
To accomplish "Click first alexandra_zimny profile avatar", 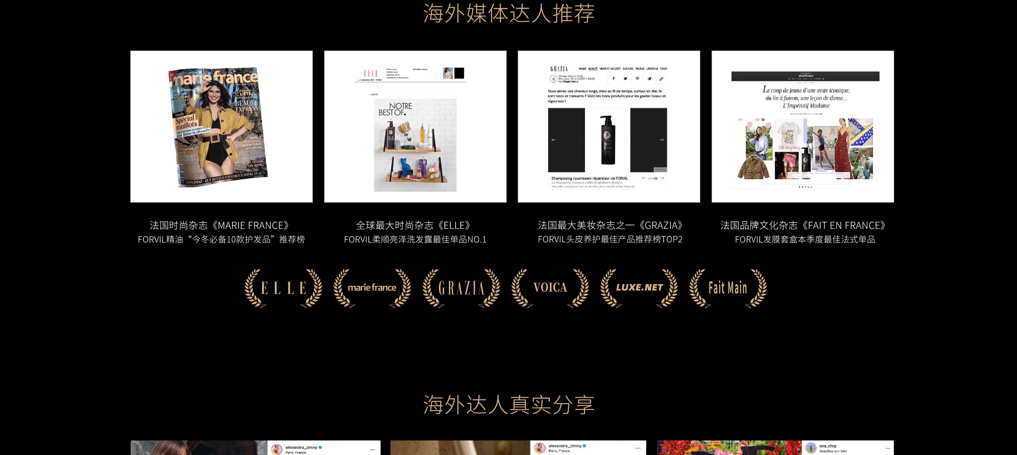I will (x=276, y=449).
